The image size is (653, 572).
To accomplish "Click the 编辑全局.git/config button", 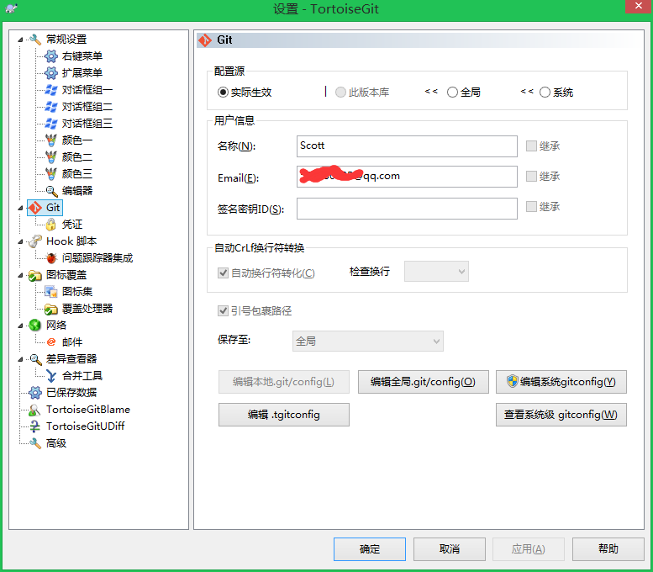I will [423, 382].
